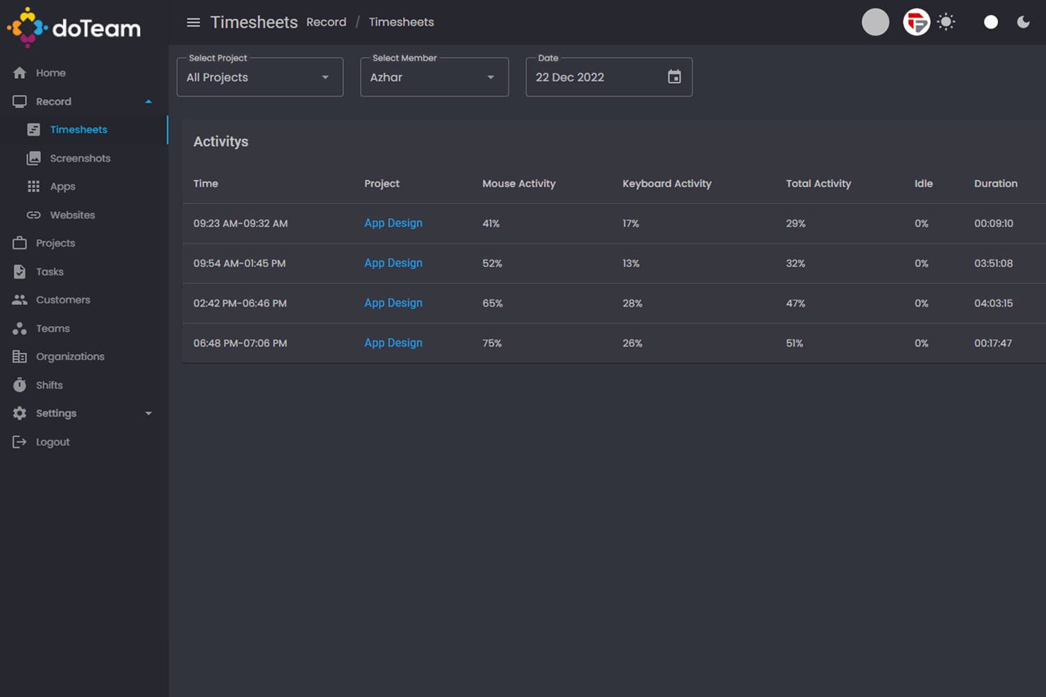Image resolution: width=1046 pixels, height=697 pixels.
Task: Toggle the sidebar with the hamburger menu
Action: (193, 22)
